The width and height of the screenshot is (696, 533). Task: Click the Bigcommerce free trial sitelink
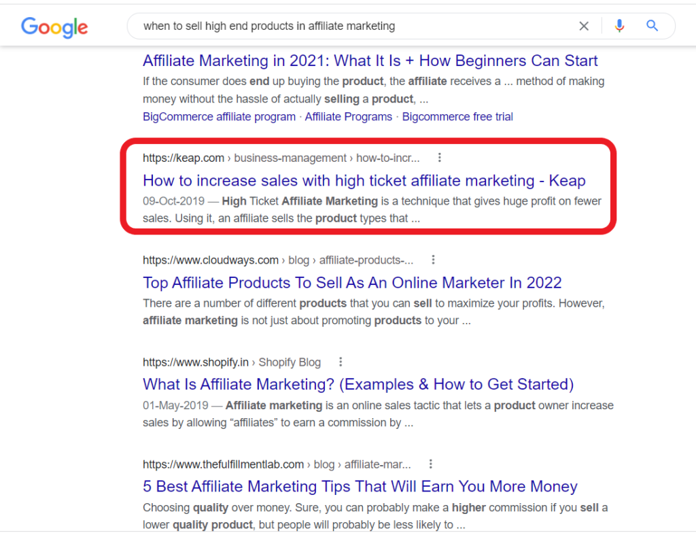click(457, 116)
